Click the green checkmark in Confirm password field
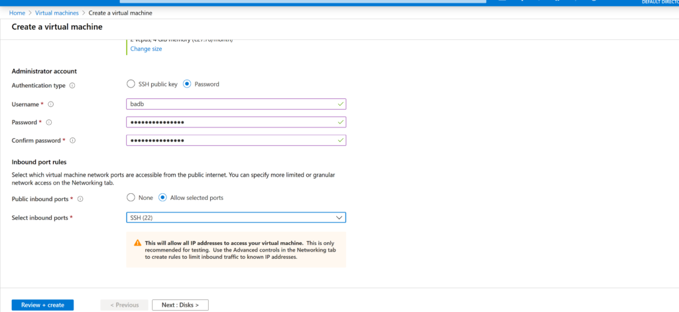 340,140
